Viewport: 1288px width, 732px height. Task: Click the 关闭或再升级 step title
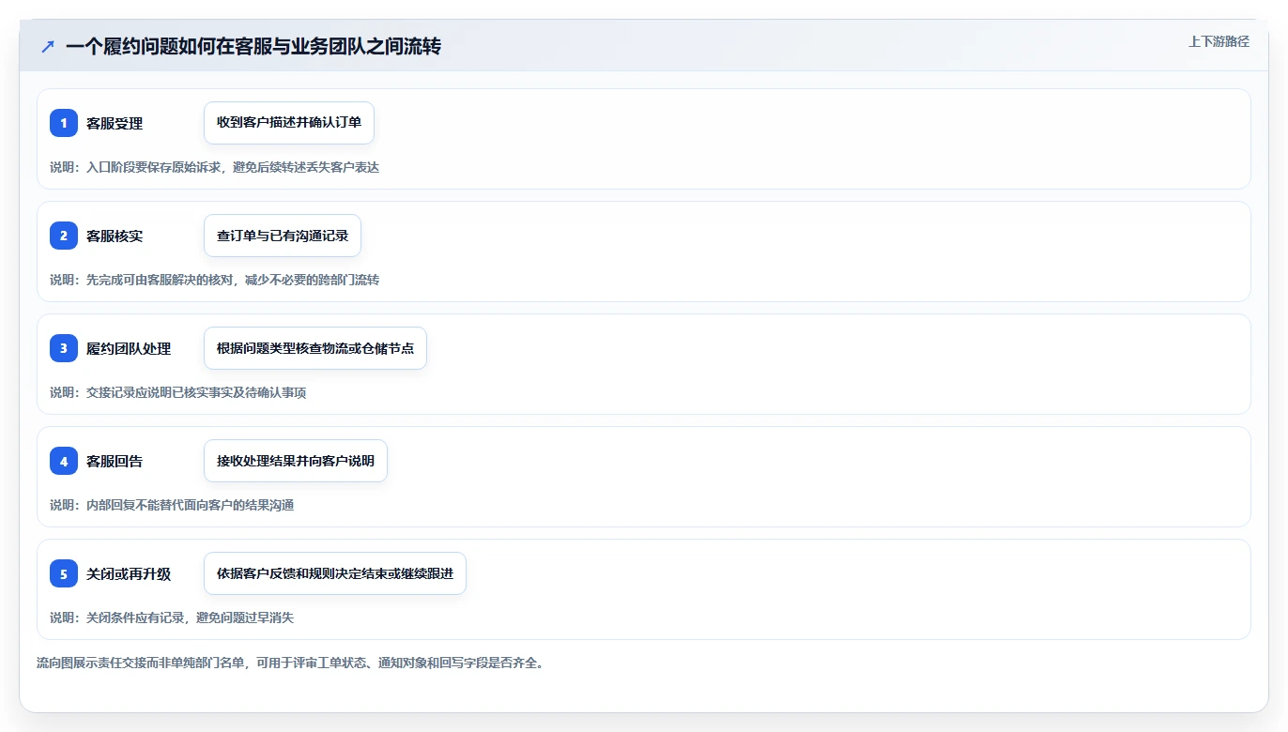click(129, 573)
